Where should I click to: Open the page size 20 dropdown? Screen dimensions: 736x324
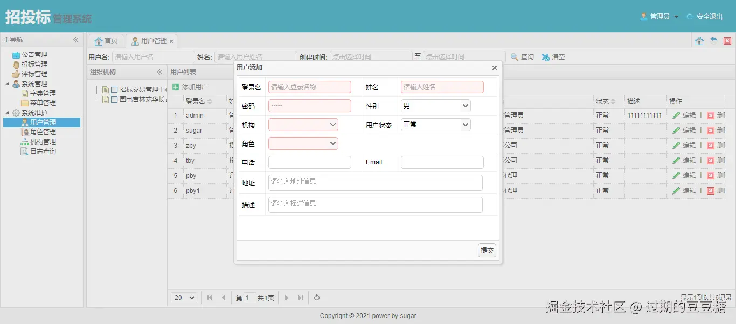(184, 298)
